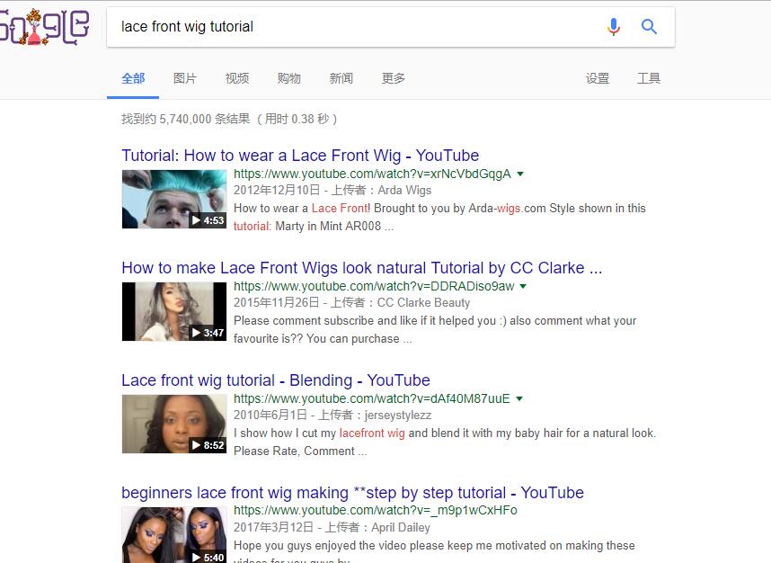This screenshot has height=563, width=771.
Task: Click the blue magnifier search icon
Action: coord(649,27)
